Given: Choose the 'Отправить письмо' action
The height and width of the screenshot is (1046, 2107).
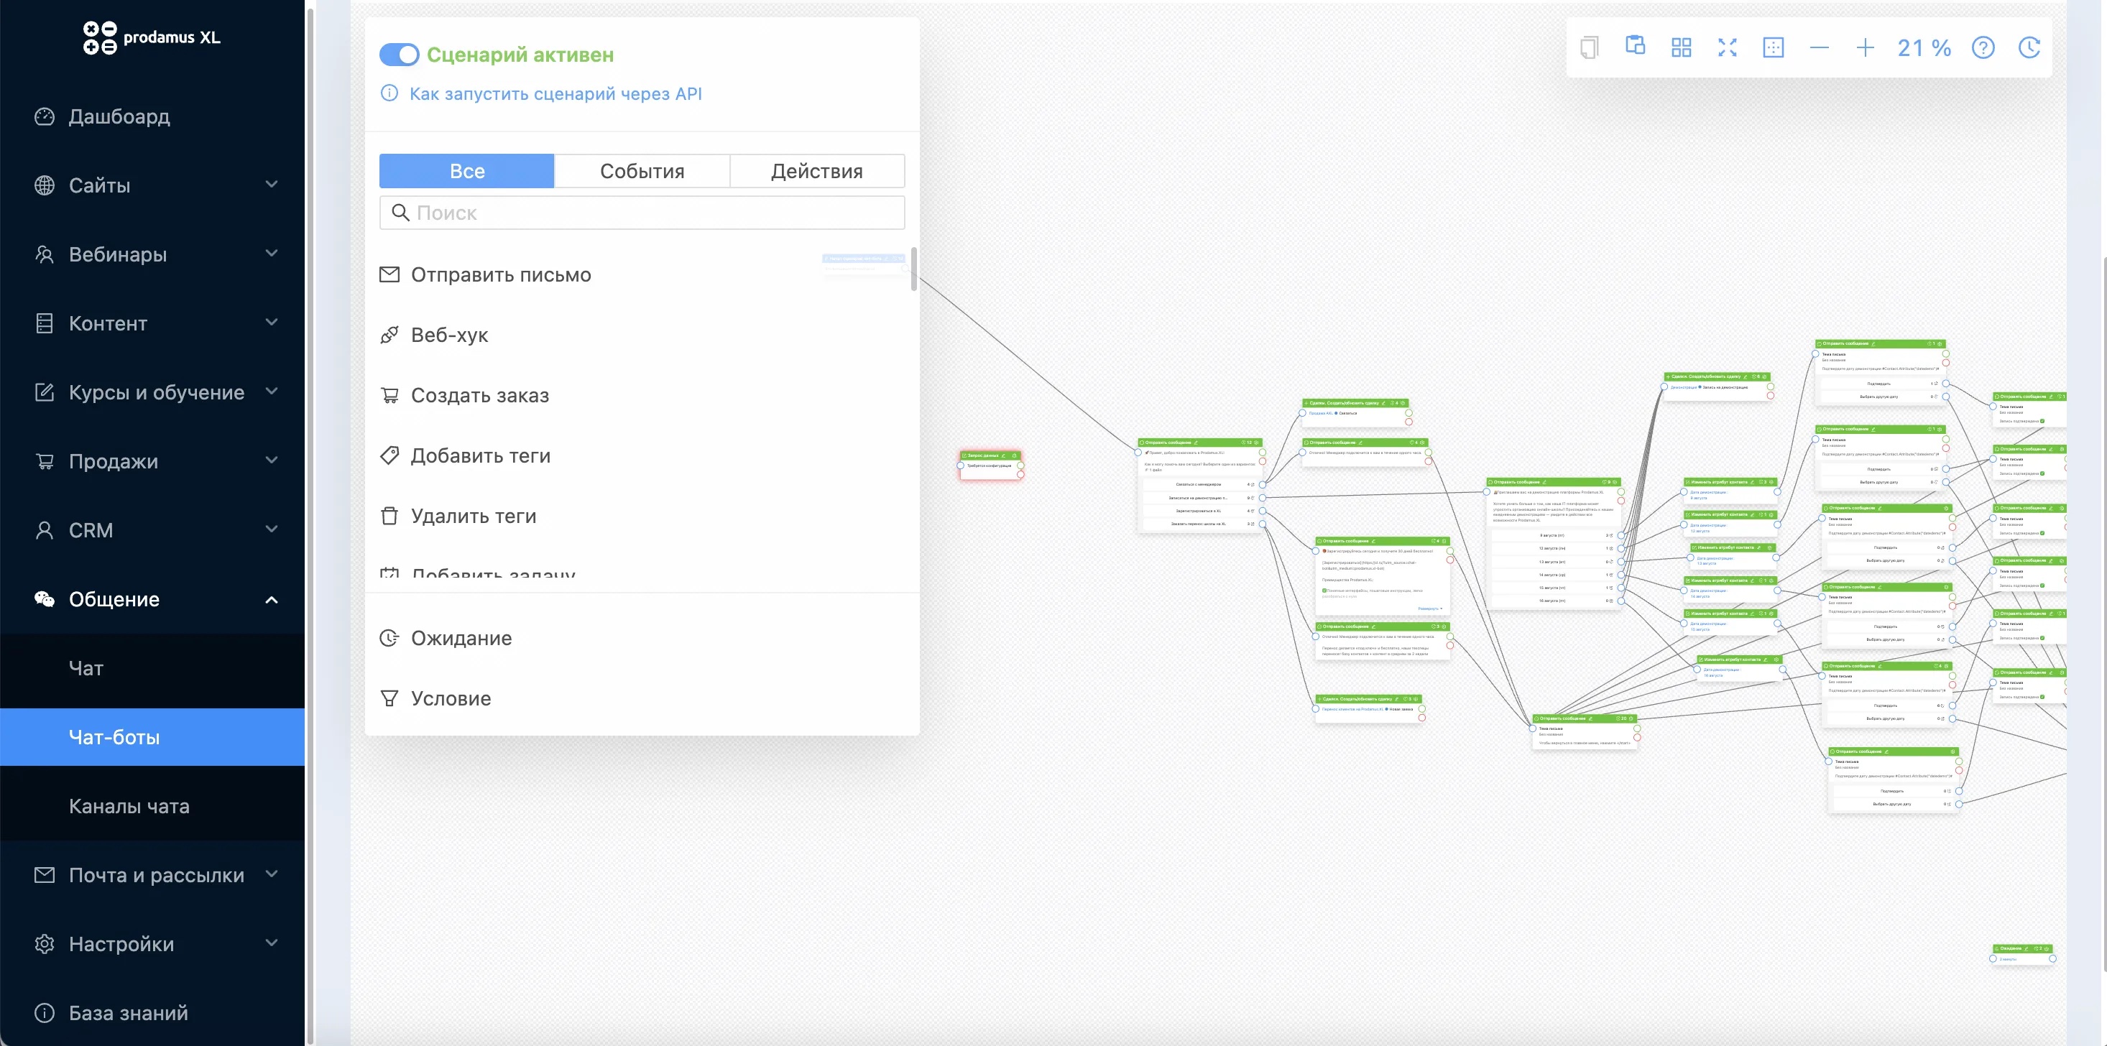Looking at the screenshot, I should [501, 274].
